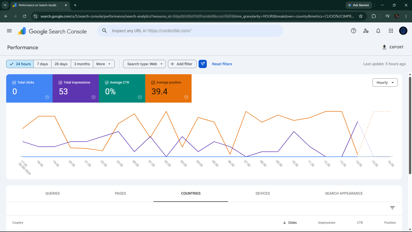
Task: Click the Reset filters link
Action: [x=222, y=64]
